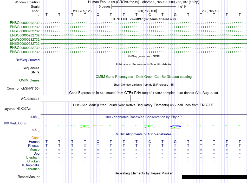Click the Common dbSNP(155) track label

click(x=23, y=88)
